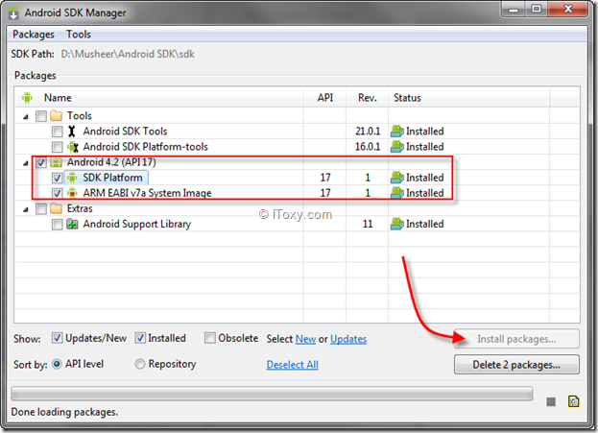The width and height of the screenshot is (598, 433).
Task: Click the Android Support Library plus icon
Action: pyautogui.click(x=72, y=224)
